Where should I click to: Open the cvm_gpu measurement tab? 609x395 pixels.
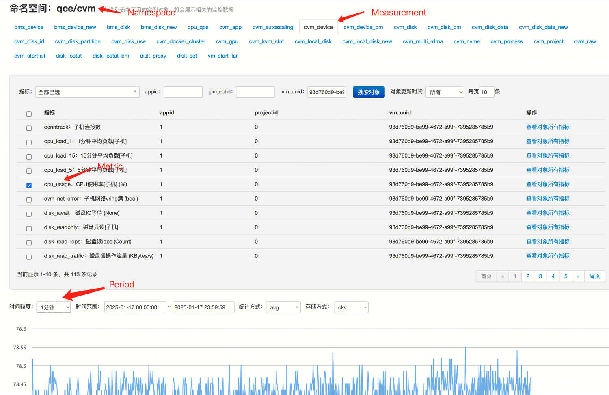pos(227,41)
